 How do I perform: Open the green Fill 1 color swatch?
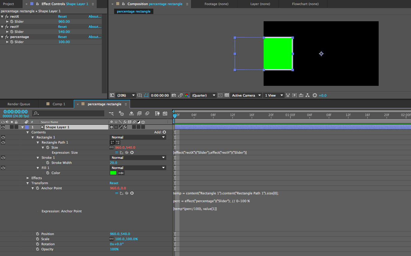coord(113,173)
